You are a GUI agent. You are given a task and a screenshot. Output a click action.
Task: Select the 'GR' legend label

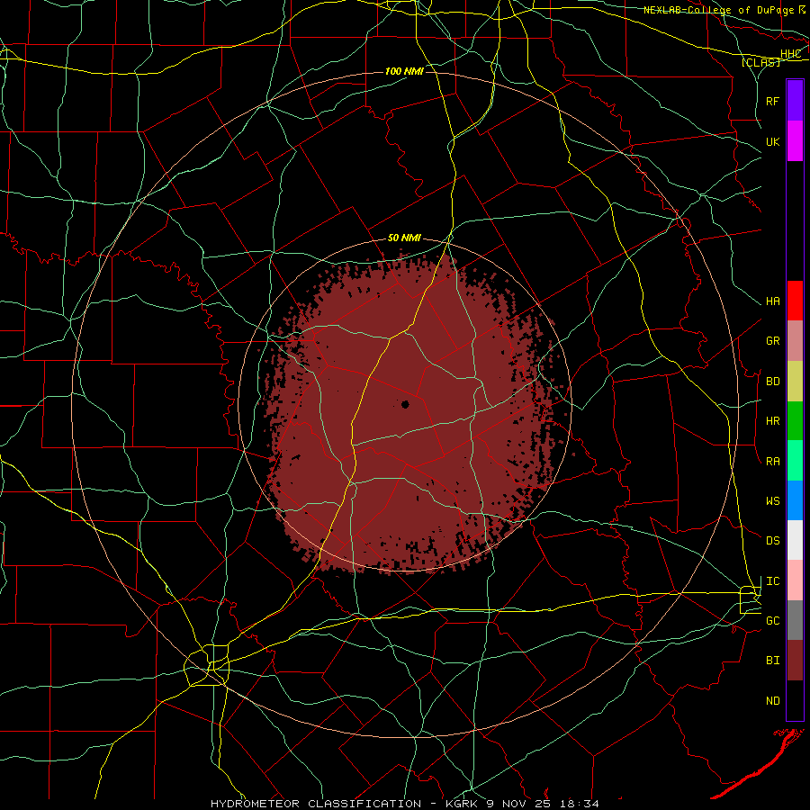tap(772, 341)
